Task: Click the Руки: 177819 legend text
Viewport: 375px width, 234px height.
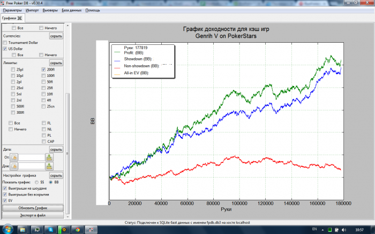Action: pos(136,48)
